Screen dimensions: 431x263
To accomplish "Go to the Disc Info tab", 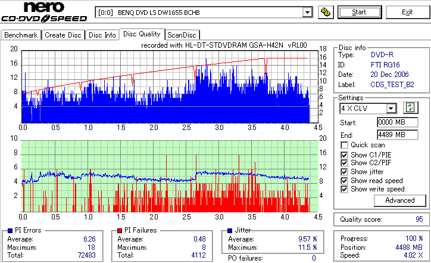I will click(102, 35).
